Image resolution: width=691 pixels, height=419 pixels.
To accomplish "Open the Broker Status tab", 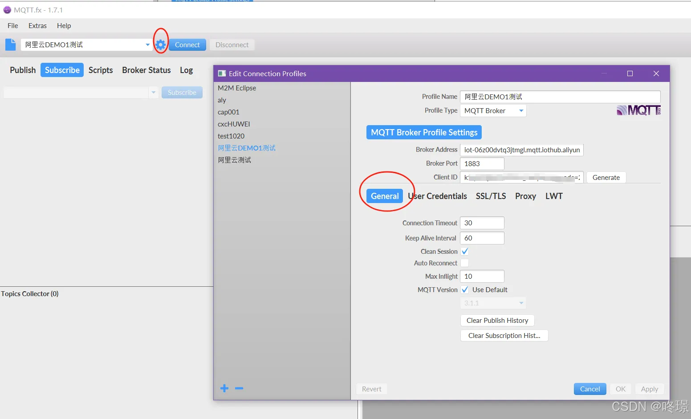I will (146, 70).
